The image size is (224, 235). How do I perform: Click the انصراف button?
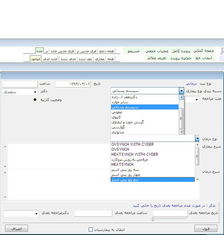point(16,229)
